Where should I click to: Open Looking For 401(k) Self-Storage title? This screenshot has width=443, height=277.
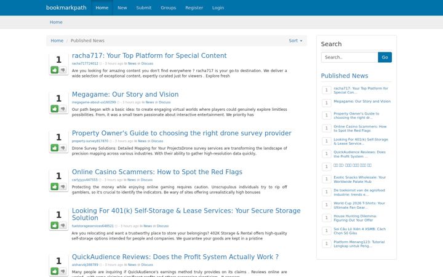[x=186, y=214]
